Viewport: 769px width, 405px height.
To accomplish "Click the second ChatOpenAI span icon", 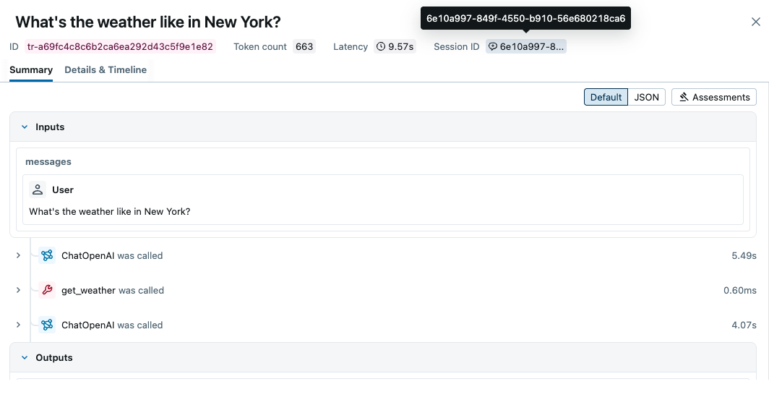I will pos(47,325).
